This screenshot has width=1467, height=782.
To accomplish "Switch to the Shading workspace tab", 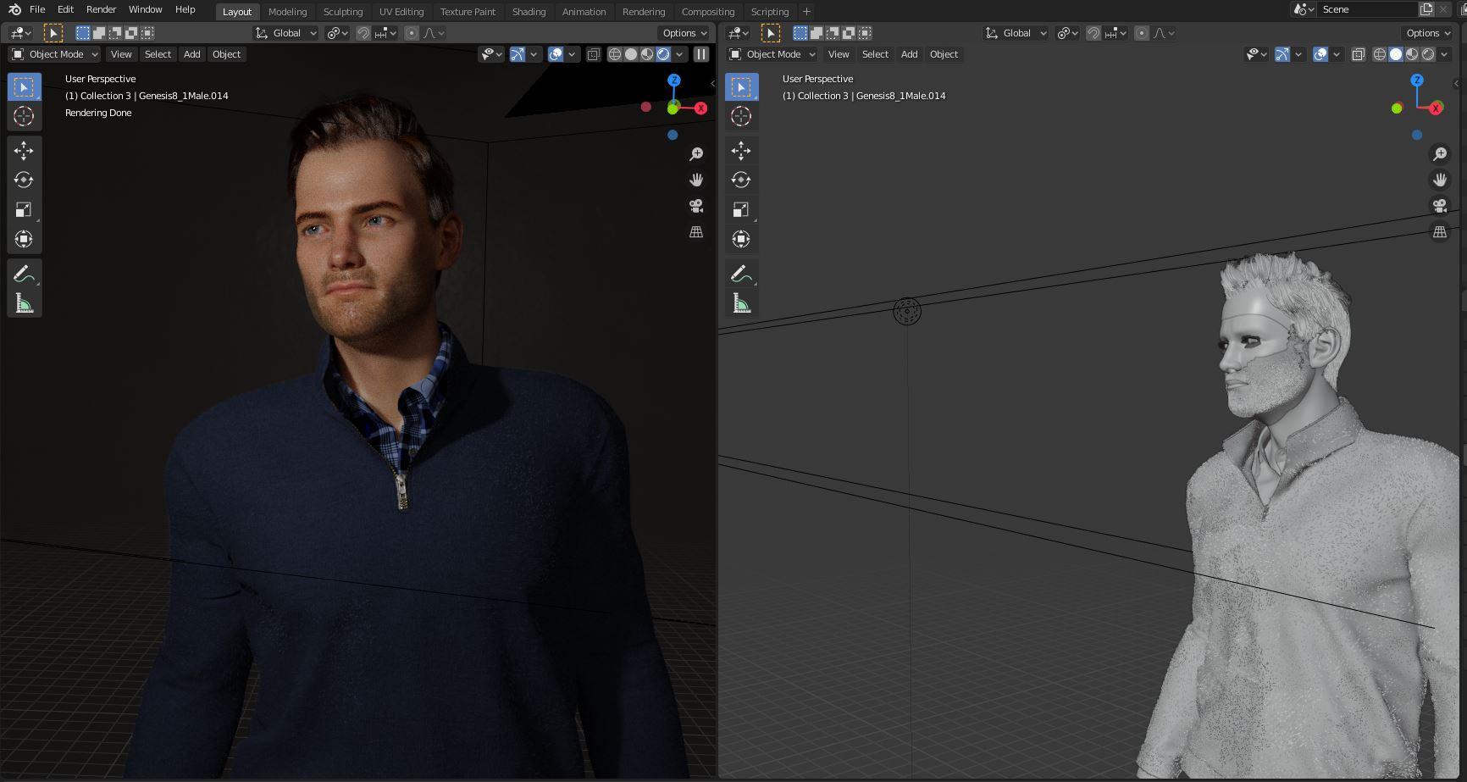I will [x=529, y=12].
